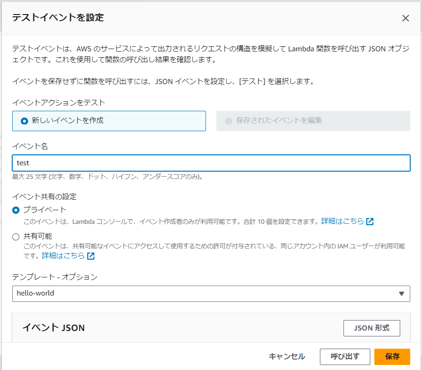
Task: Click the 新しいイベントを作成 segment card
Action: [x=109, y=121]
